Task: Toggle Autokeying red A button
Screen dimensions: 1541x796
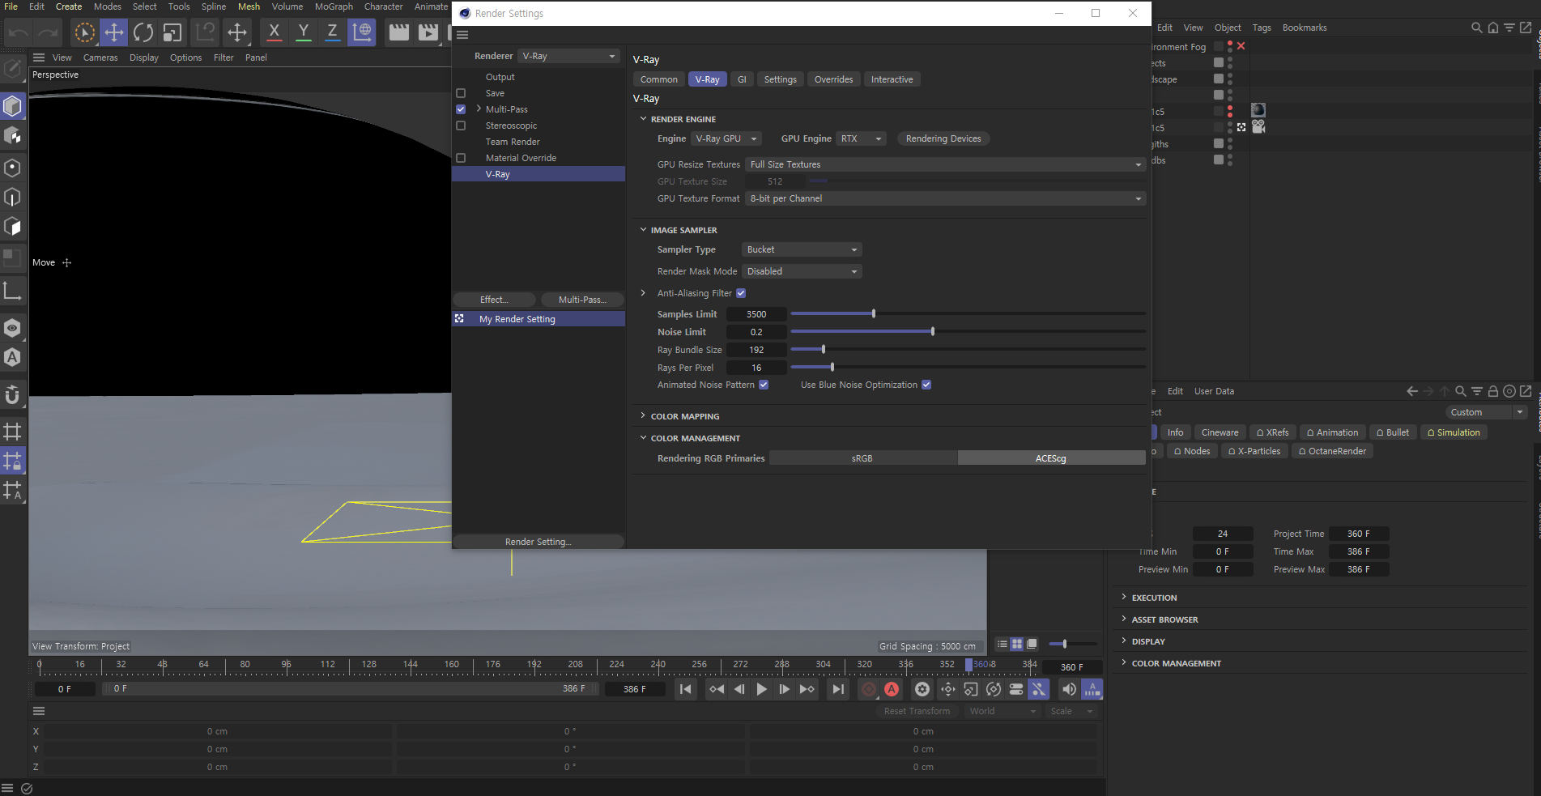Action: click(892, 689)
